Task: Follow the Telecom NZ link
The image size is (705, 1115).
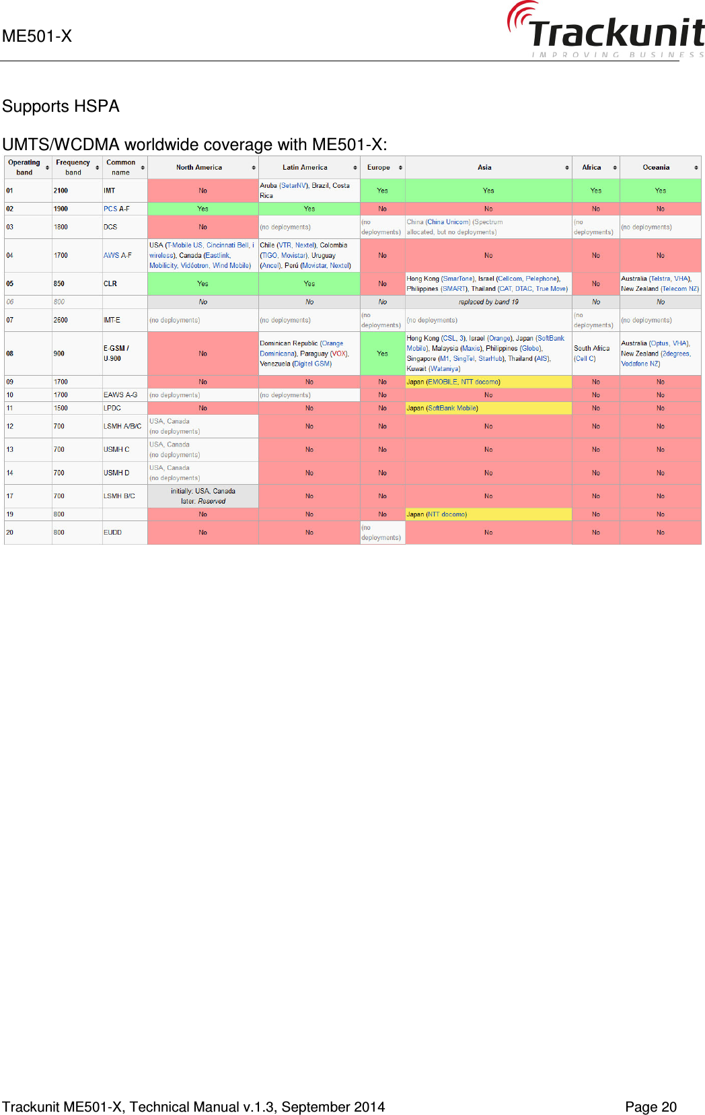Action: click(679, 289)
